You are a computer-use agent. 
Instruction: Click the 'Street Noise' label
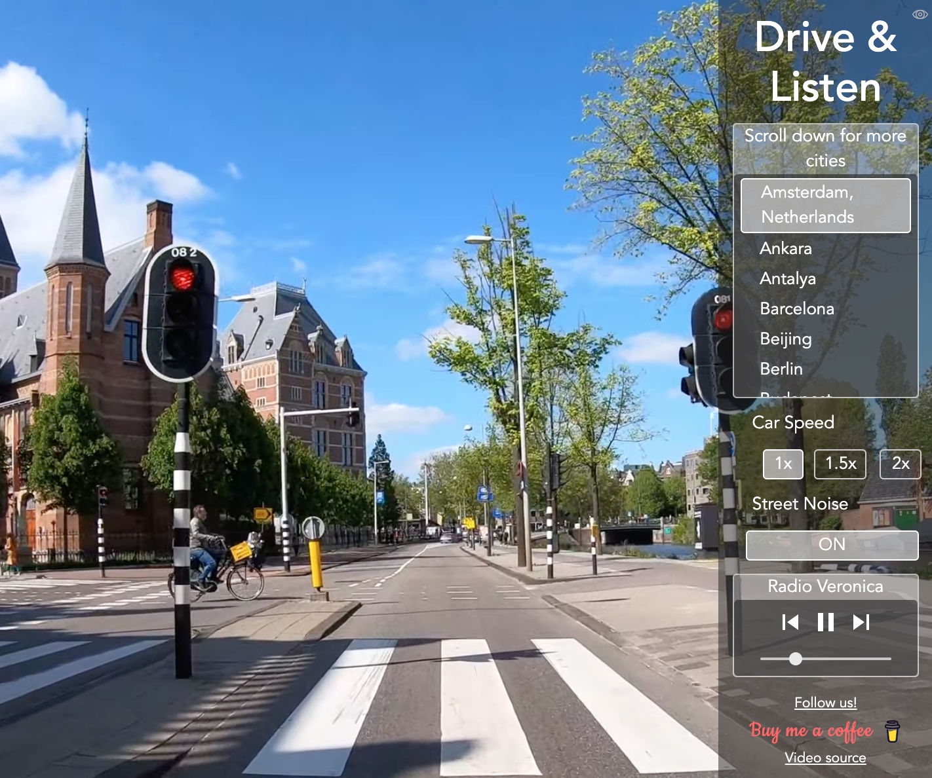tap(800, 504)
